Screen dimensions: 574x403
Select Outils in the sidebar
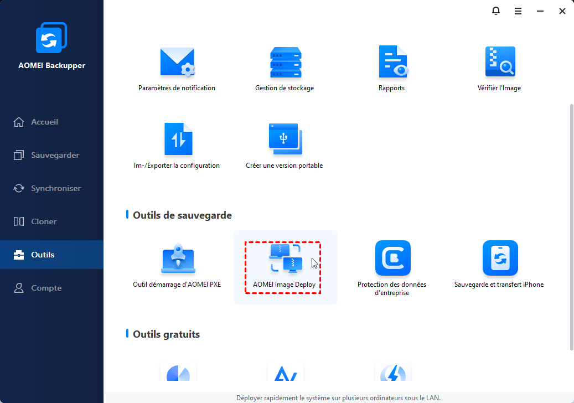click(x=51, y=255)
